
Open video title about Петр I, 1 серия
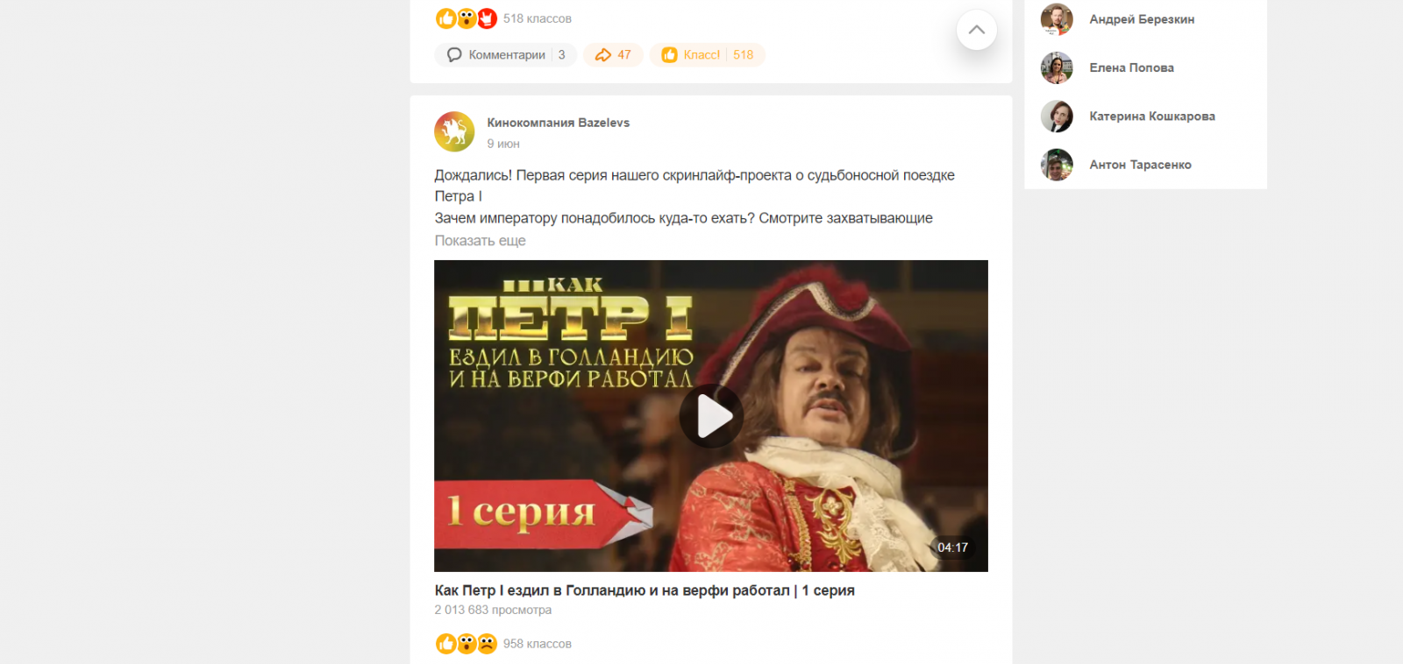645,590
